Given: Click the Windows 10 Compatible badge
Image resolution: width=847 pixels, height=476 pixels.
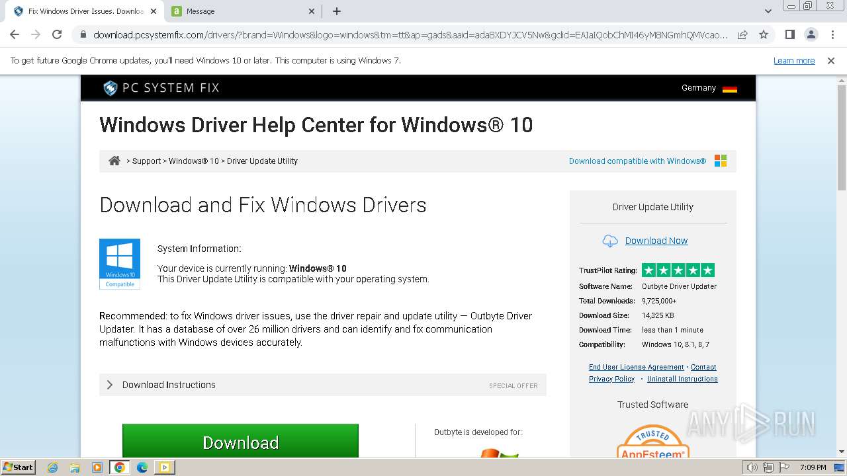Looking at the screenshot, I should click(x=120, y=264).
